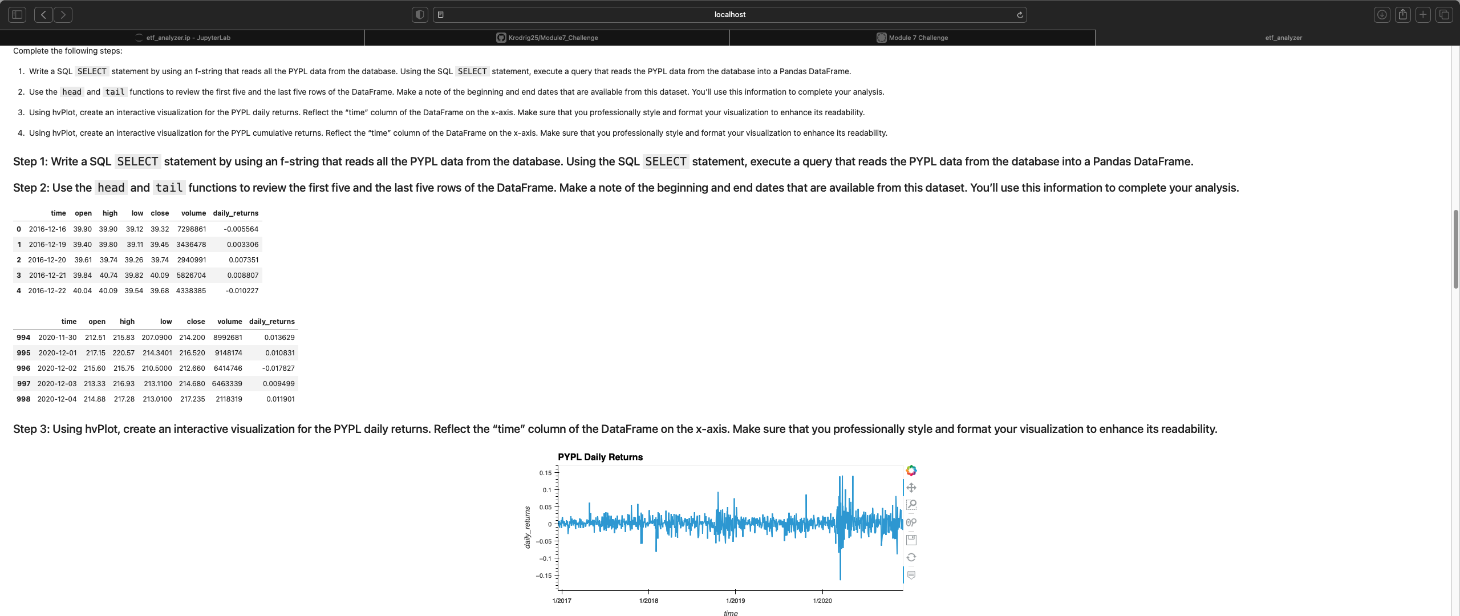Click the daily_returns header in the tail table

(x=272, y=322)
